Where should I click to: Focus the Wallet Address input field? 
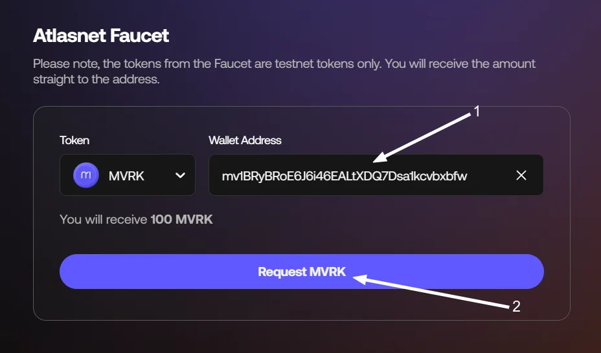[x=376, y=175]
